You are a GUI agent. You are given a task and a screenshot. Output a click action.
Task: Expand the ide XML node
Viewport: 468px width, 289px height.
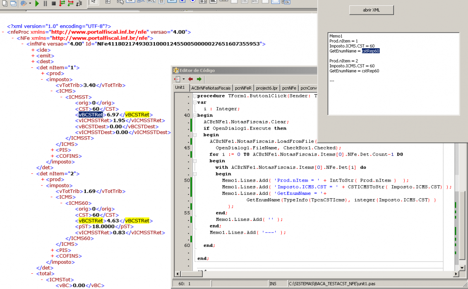pyautogui.click(x=33, y=50)
